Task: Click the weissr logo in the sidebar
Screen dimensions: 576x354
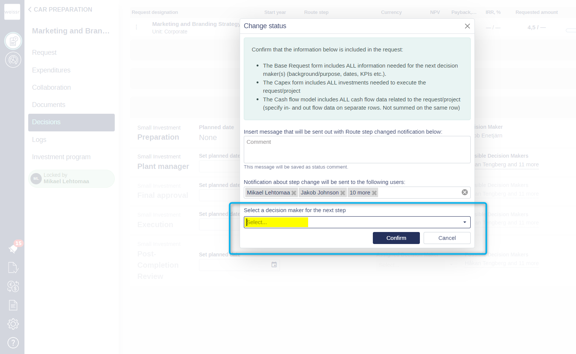Action: point(12,12)
